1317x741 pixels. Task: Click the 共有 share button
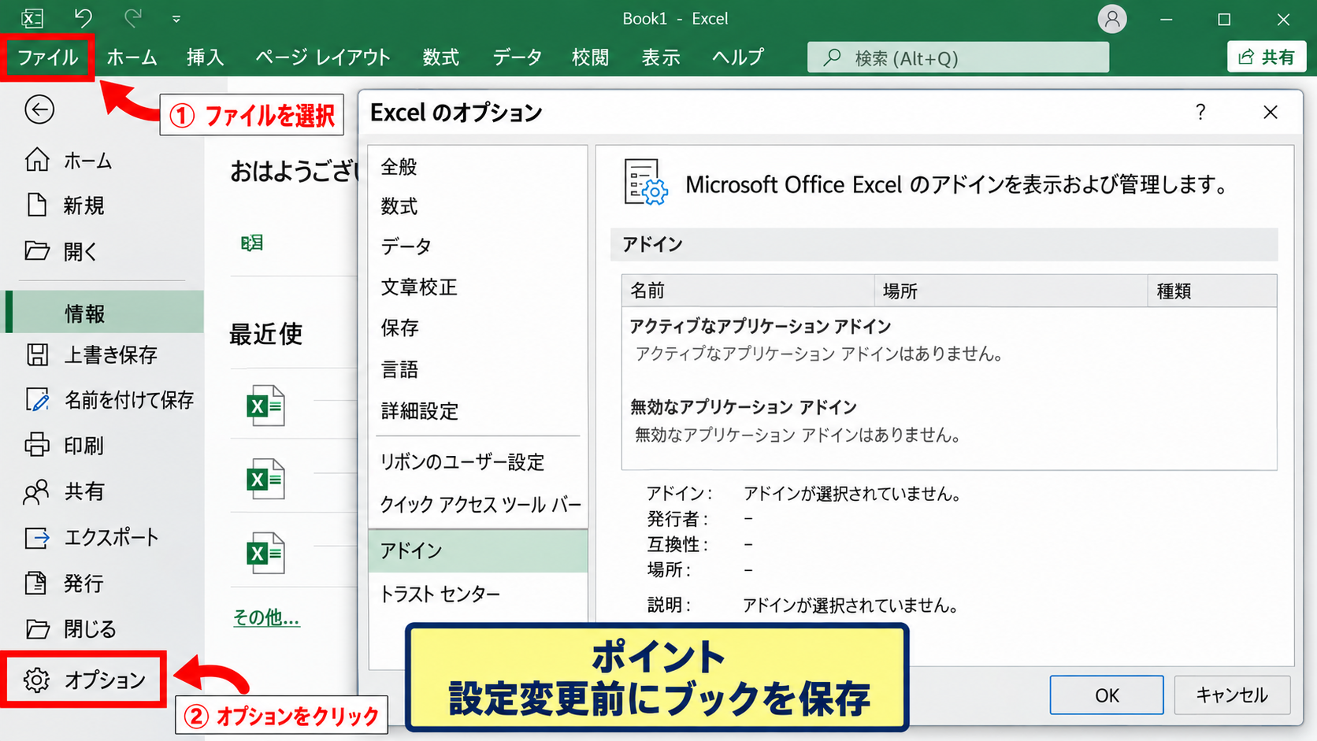pyautogui.click(x=1267, y=57)
